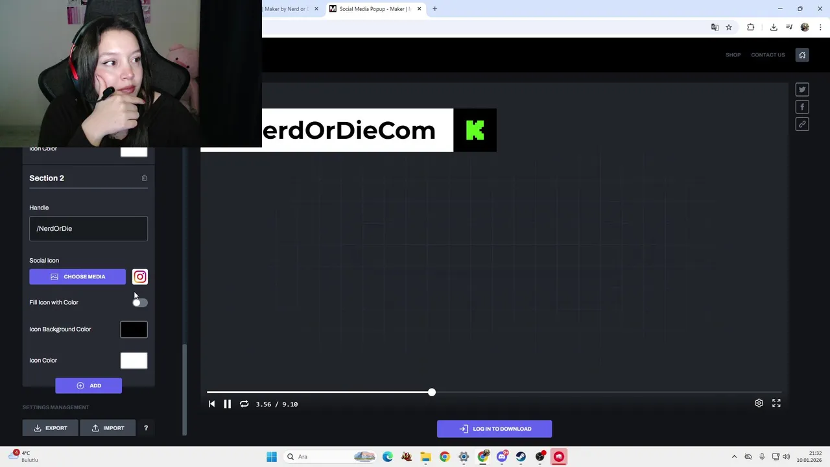Open a new browser tab
Viewport: 830px width, 467px height.
435,9
